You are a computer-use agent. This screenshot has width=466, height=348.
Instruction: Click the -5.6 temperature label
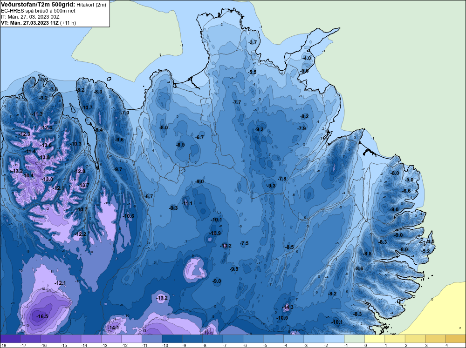[x=305, y=71]
